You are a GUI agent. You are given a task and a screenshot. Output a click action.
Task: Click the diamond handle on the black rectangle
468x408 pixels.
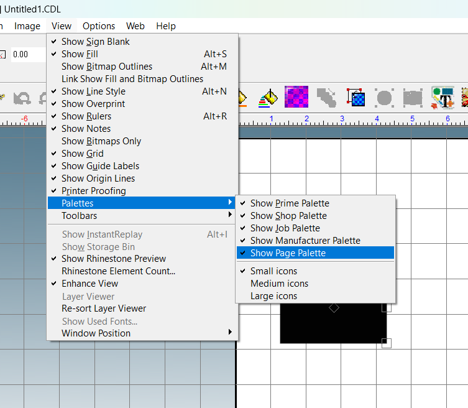[334, 308]
